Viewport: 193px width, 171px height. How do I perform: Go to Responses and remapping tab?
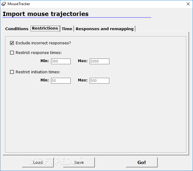105,29
